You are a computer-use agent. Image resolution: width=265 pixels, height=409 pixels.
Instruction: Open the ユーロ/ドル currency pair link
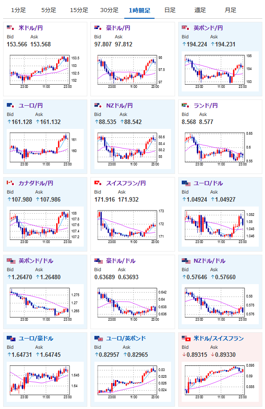pos(208,183)
